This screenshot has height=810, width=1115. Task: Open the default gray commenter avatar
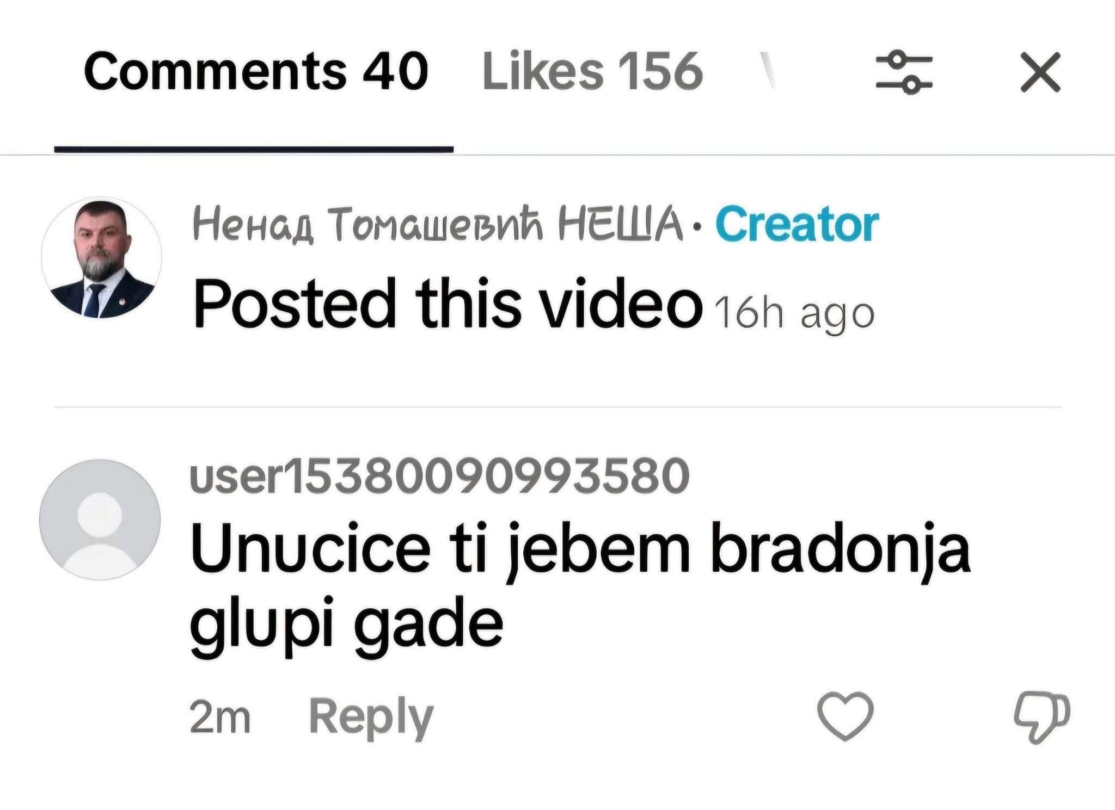(x=100, y=520)
